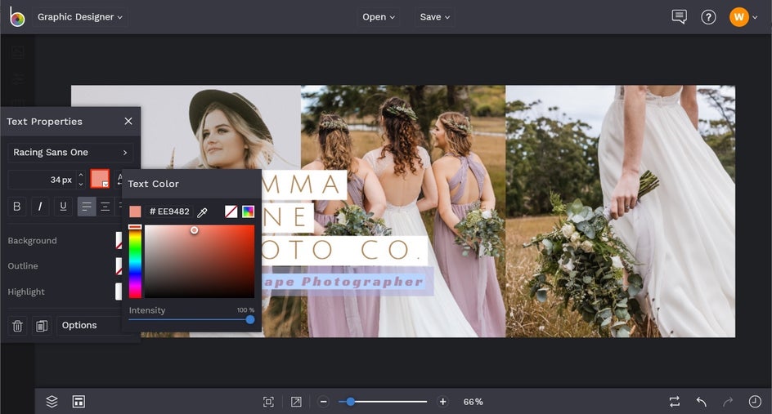Toggle Underline formatting

63,207
